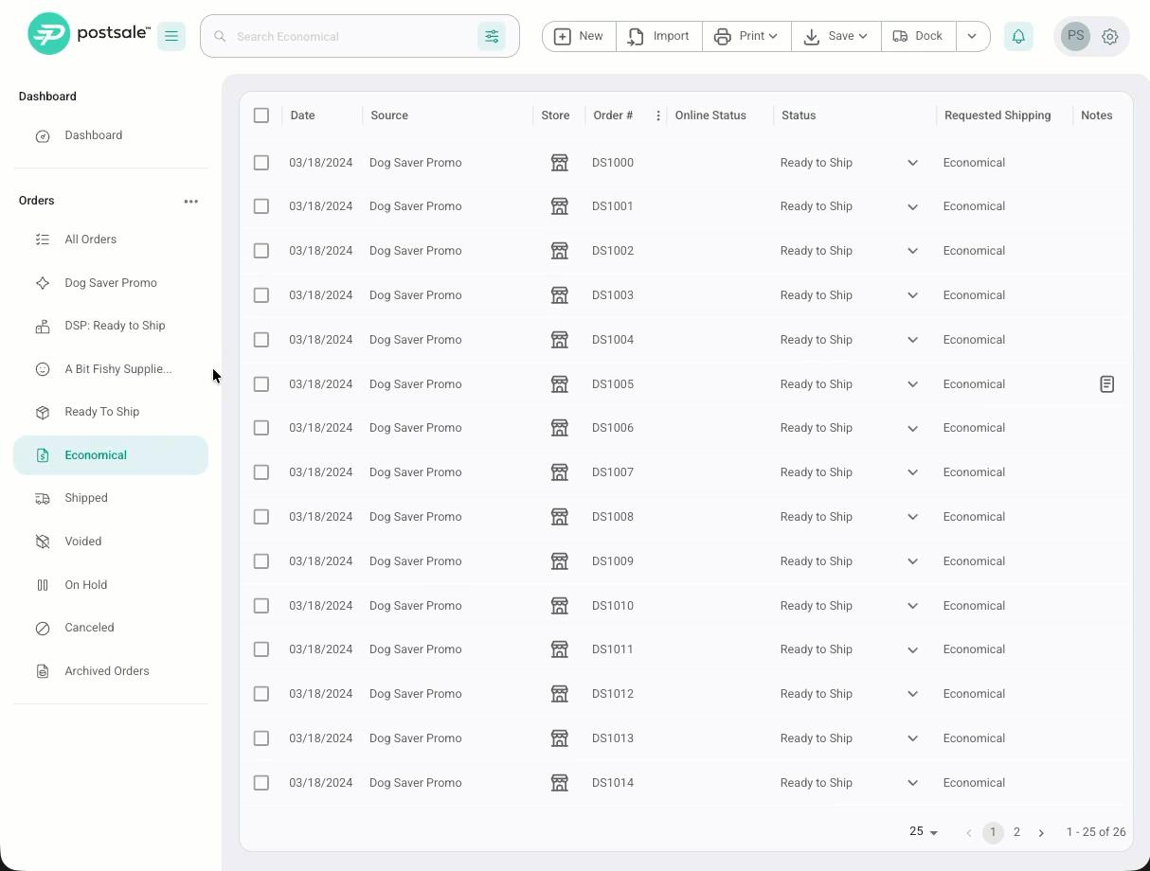Check the box for order DS1001
Screen dimensions: 1150x871
(261, 206)
